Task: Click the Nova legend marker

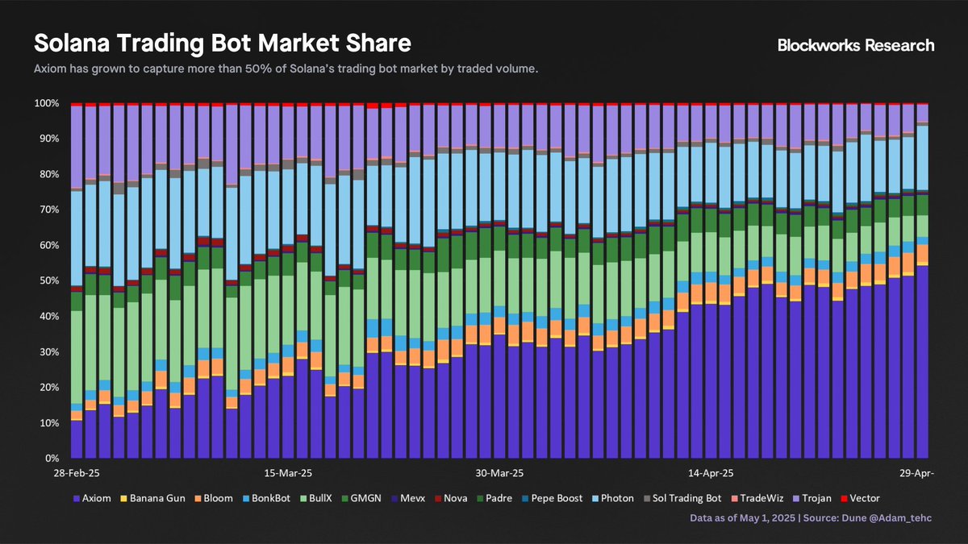Action: [x=438, y=499]
